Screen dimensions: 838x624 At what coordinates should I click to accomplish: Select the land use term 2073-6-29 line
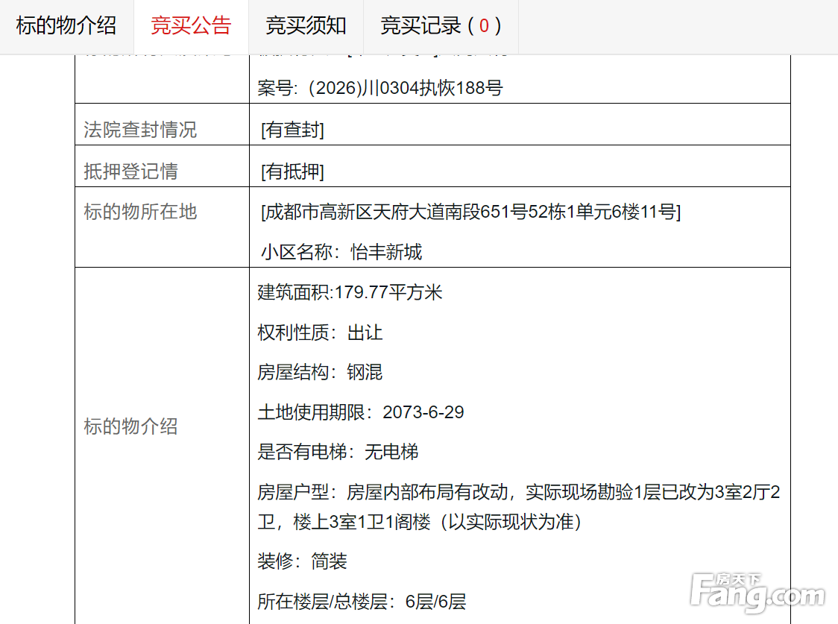point(361,412)
